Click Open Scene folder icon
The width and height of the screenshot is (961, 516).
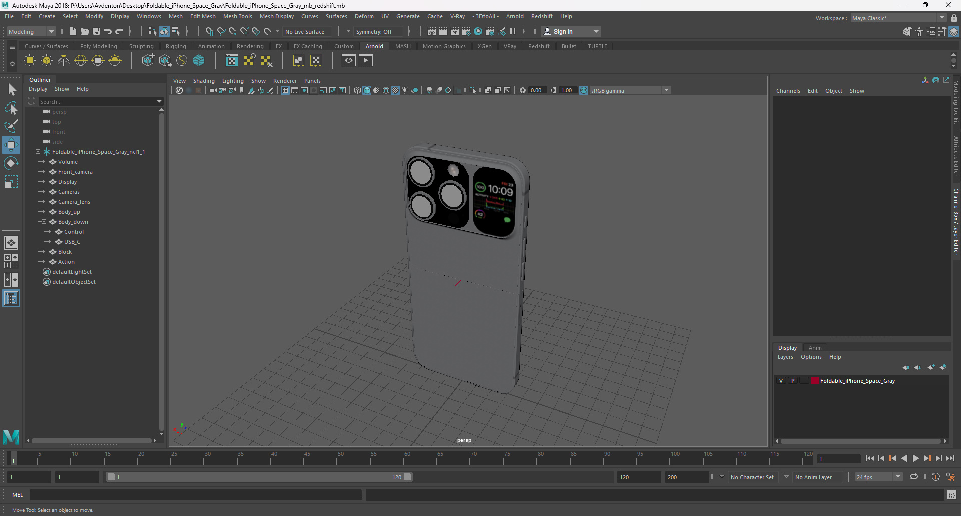click(85, 31)
